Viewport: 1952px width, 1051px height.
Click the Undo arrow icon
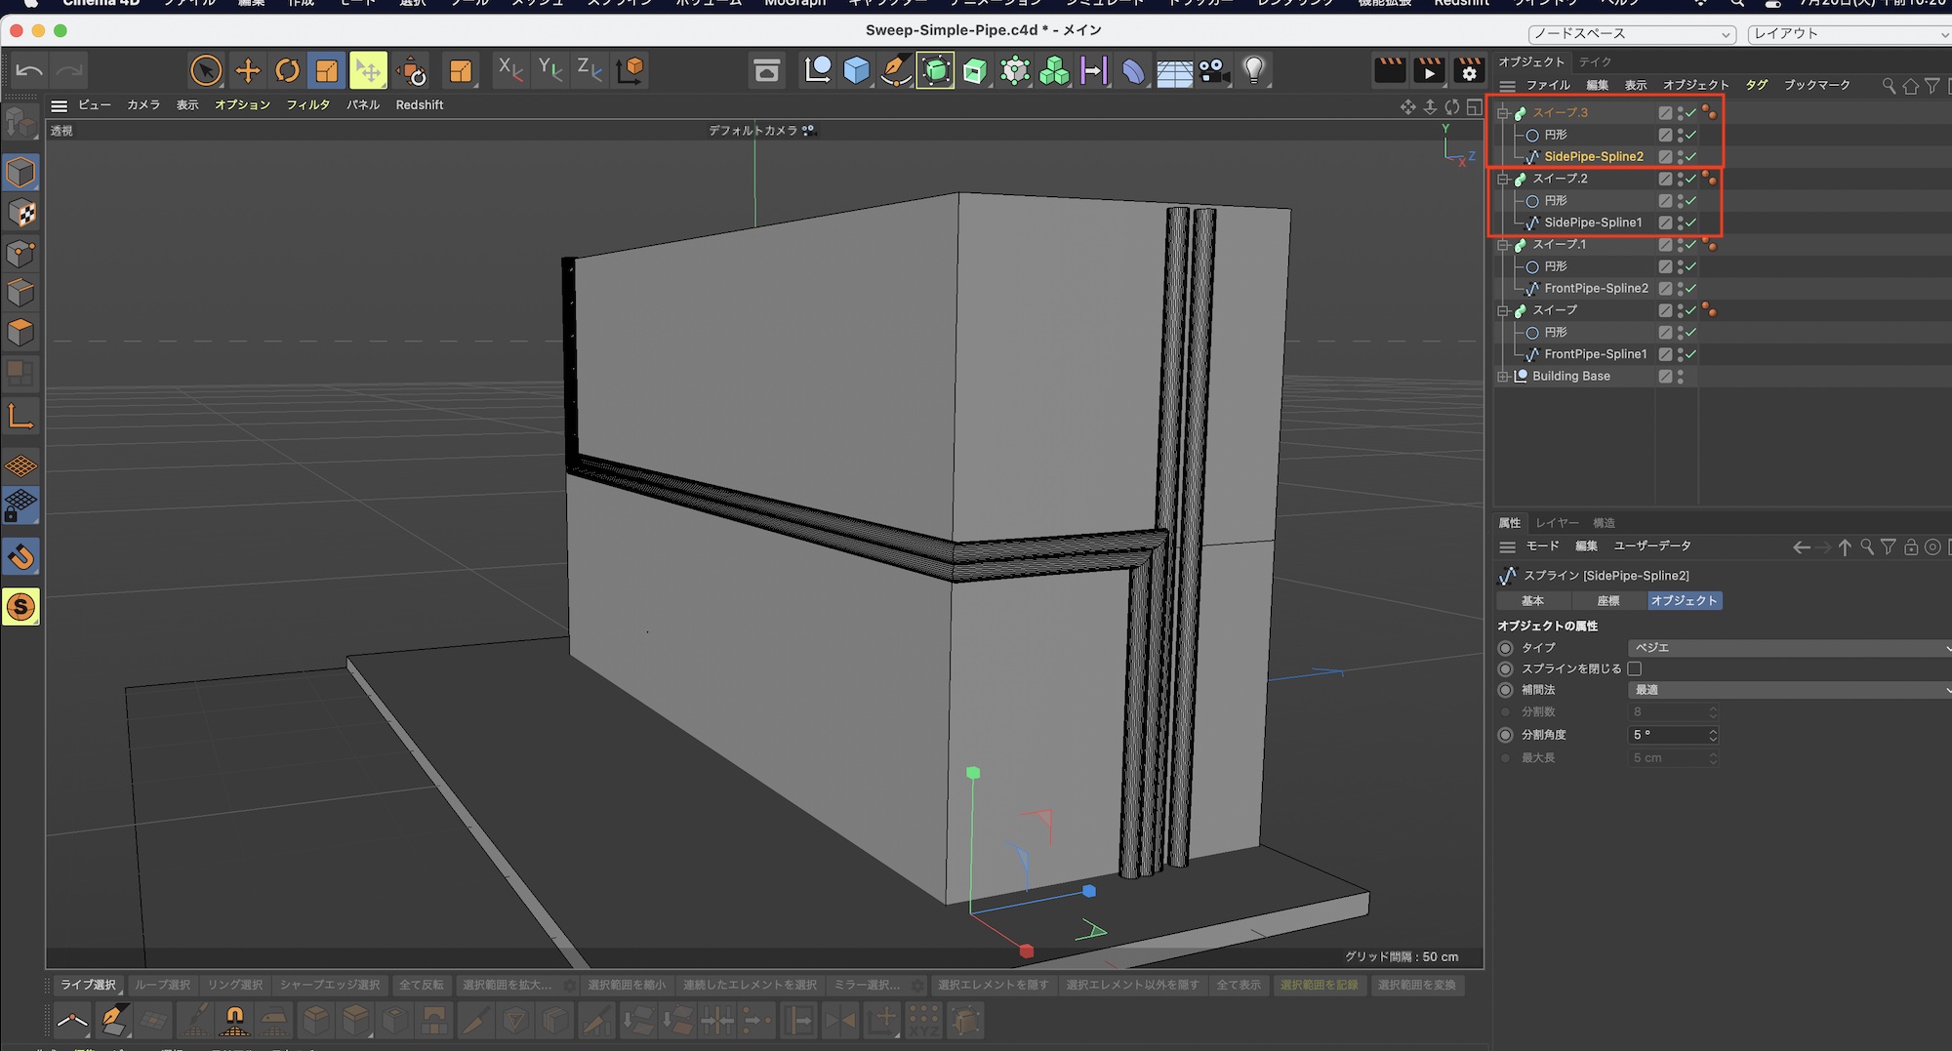tap(29, 70)
